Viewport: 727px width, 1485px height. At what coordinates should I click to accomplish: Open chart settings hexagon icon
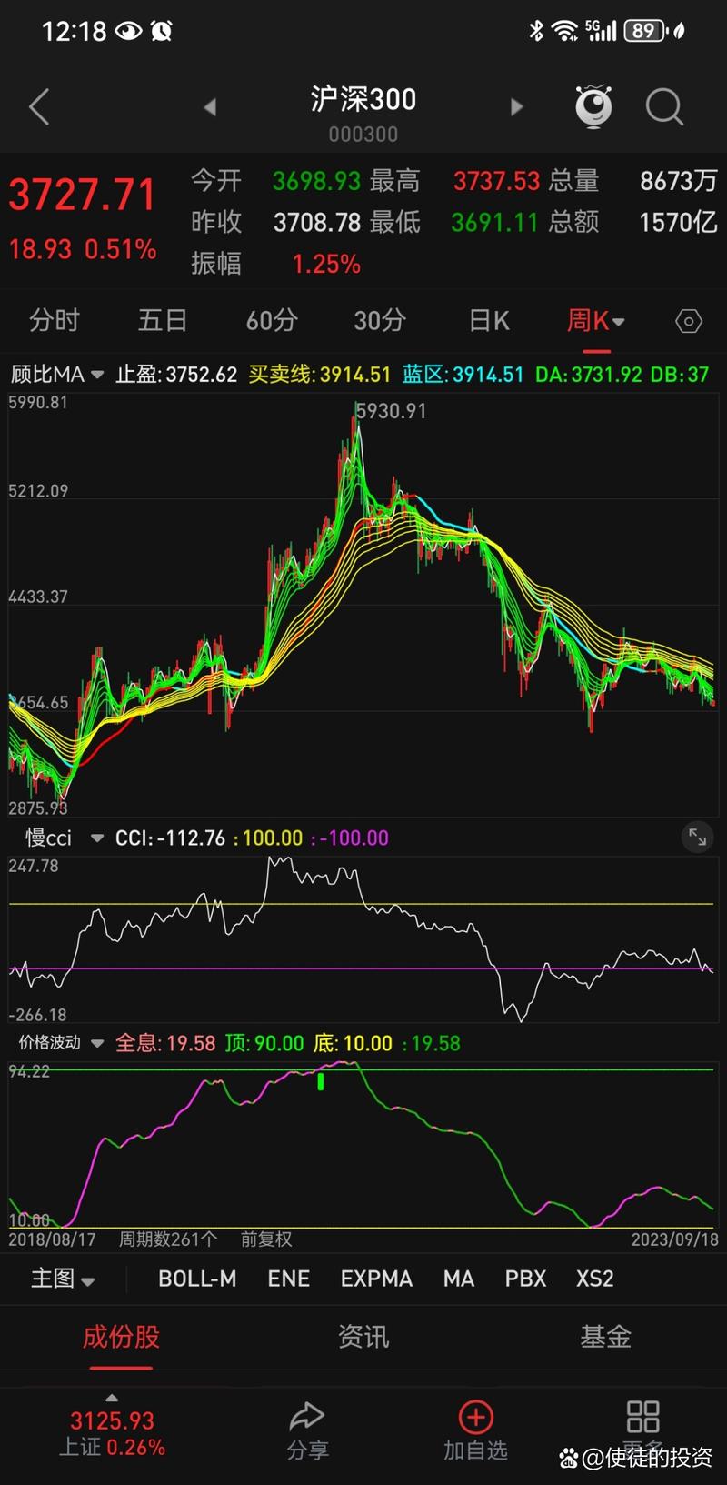coord(689,321)
